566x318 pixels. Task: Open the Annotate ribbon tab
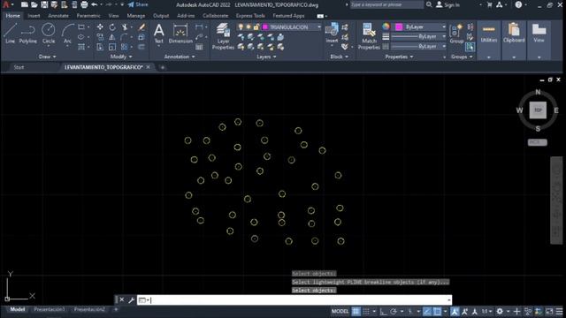tap(58, 16)
